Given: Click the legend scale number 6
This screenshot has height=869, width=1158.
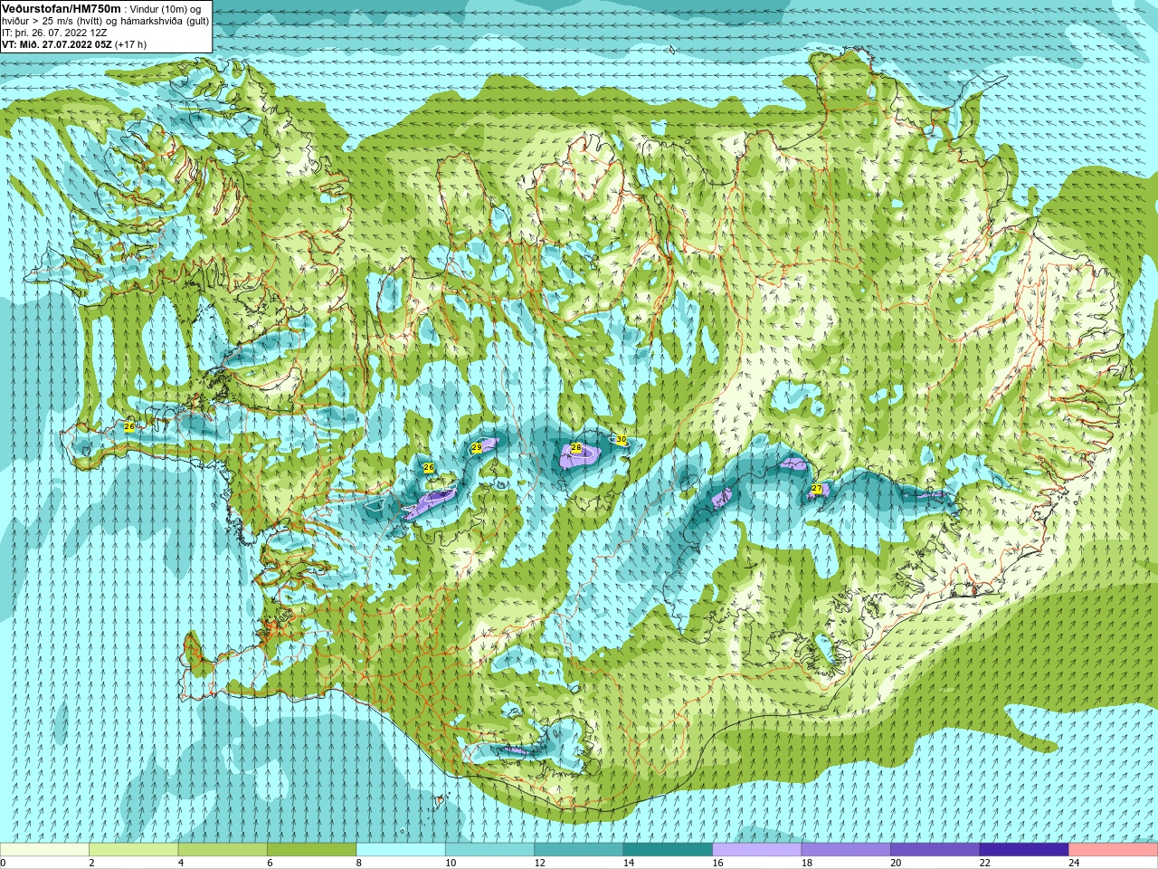Looking at the screenshot, I should pos(270,863).
